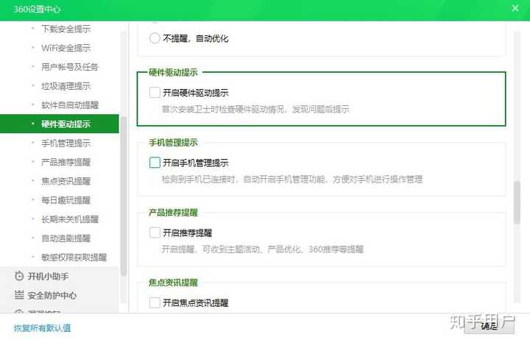The width and height of the screenshot is (530, 340).
Task: Click the 确定 confirm button
Action: click(x=490, y=326)
